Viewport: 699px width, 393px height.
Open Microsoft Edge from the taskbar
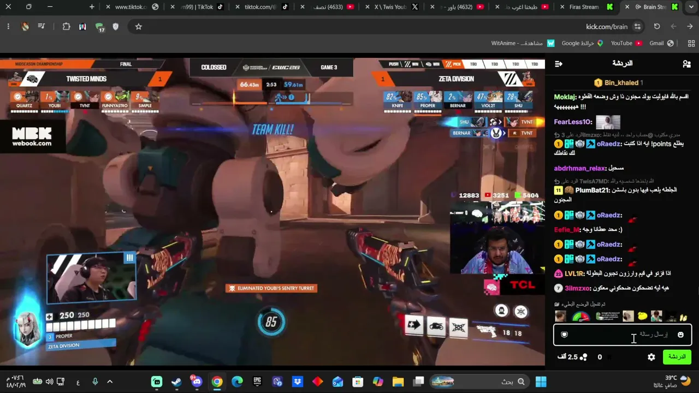237,382
